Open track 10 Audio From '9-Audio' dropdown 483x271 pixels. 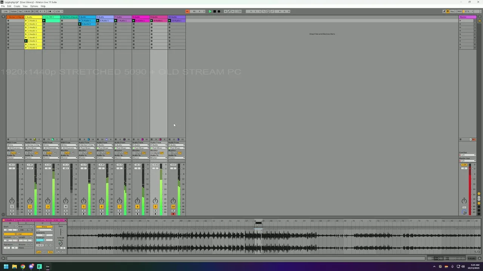click(x=177, y=145)
